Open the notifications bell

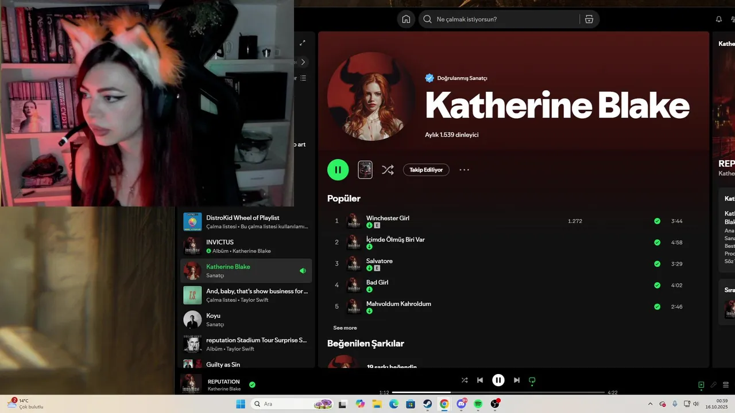click(x=719, y=19)
